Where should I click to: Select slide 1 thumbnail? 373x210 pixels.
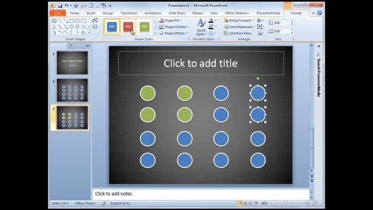(72, 63)
